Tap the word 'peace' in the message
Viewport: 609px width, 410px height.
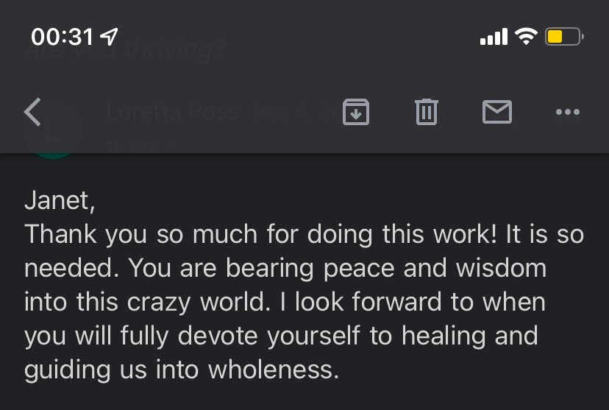click(359, 269)
